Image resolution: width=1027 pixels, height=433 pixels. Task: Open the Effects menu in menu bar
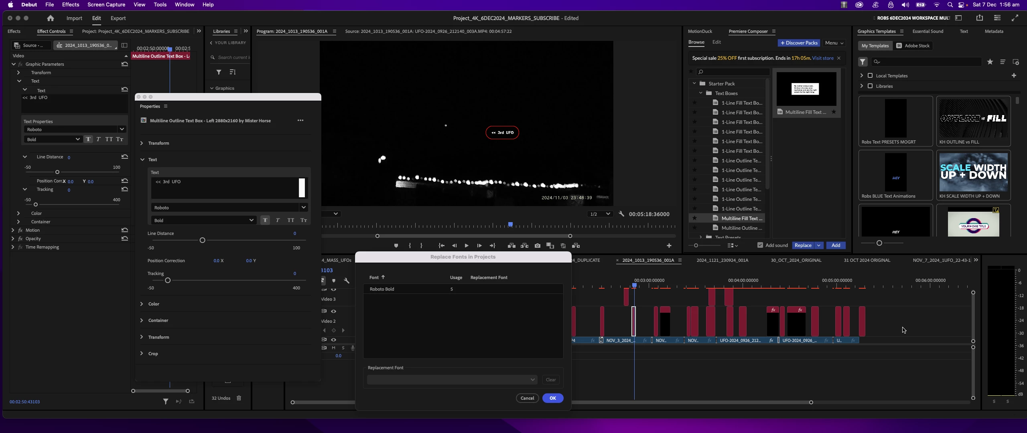coord(71,4)
